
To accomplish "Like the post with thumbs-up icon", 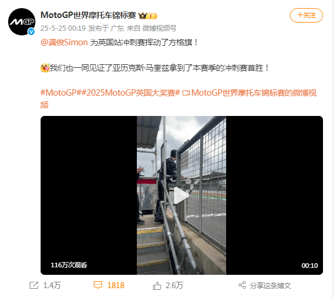I will point(157,285).
